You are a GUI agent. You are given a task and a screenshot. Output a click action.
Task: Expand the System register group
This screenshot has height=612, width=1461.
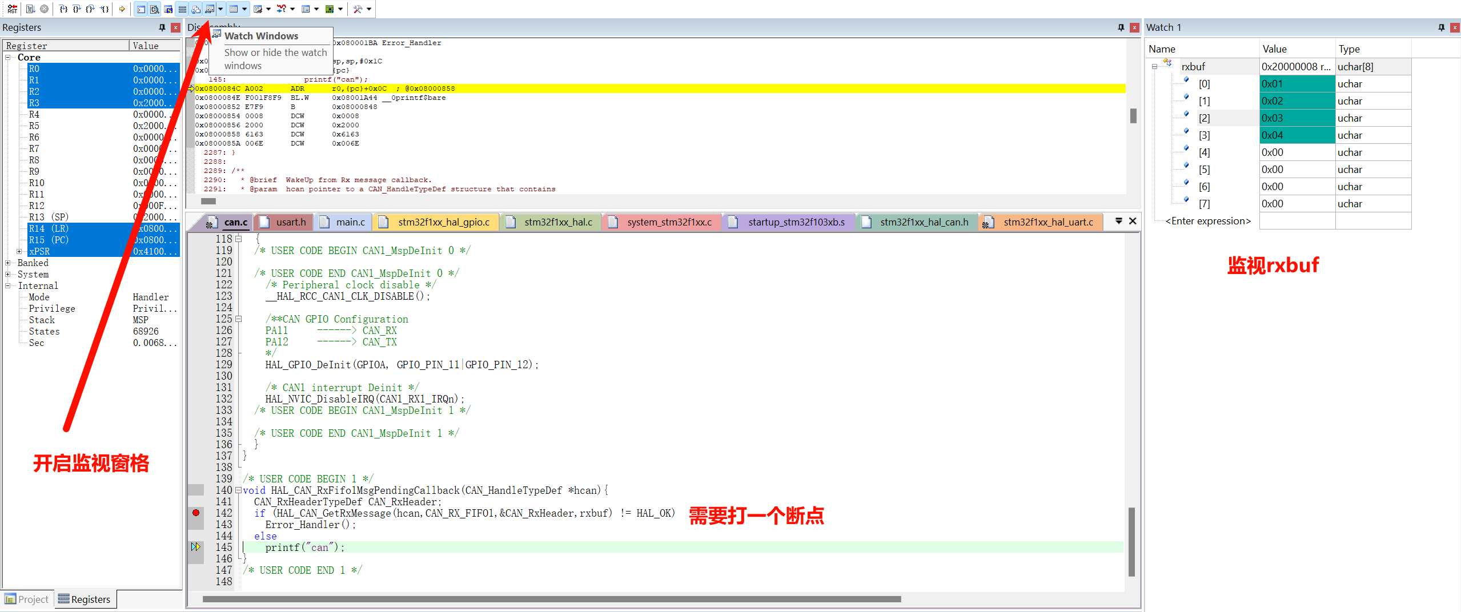[x=8, y=274]
